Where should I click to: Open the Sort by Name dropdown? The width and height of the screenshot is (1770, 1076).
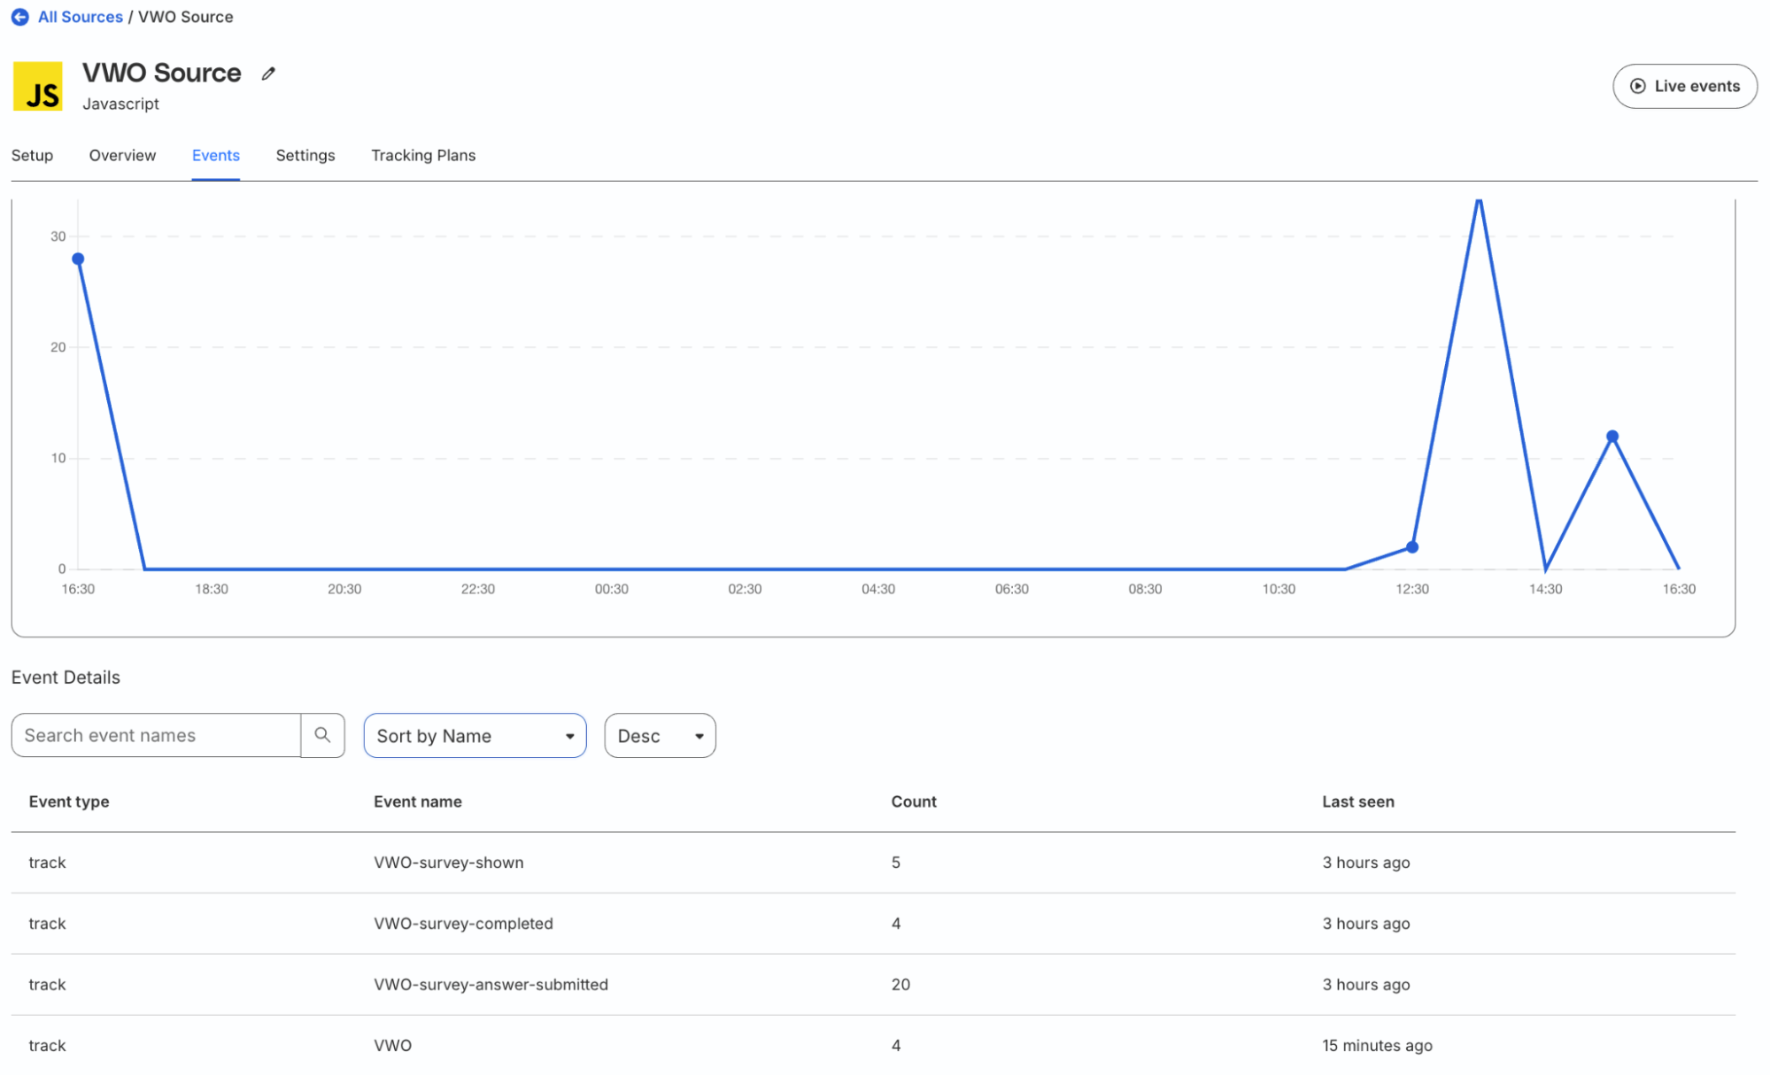(x=475, y=736)
